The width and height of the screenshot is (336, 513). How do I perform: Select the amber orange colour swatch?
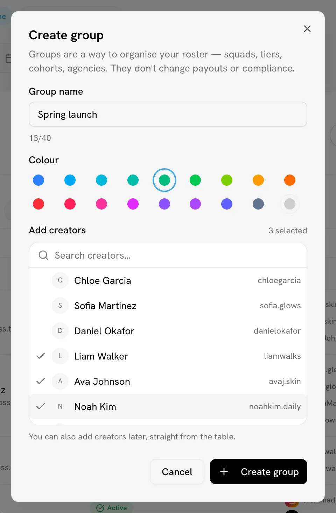click(x=258, y=180)
